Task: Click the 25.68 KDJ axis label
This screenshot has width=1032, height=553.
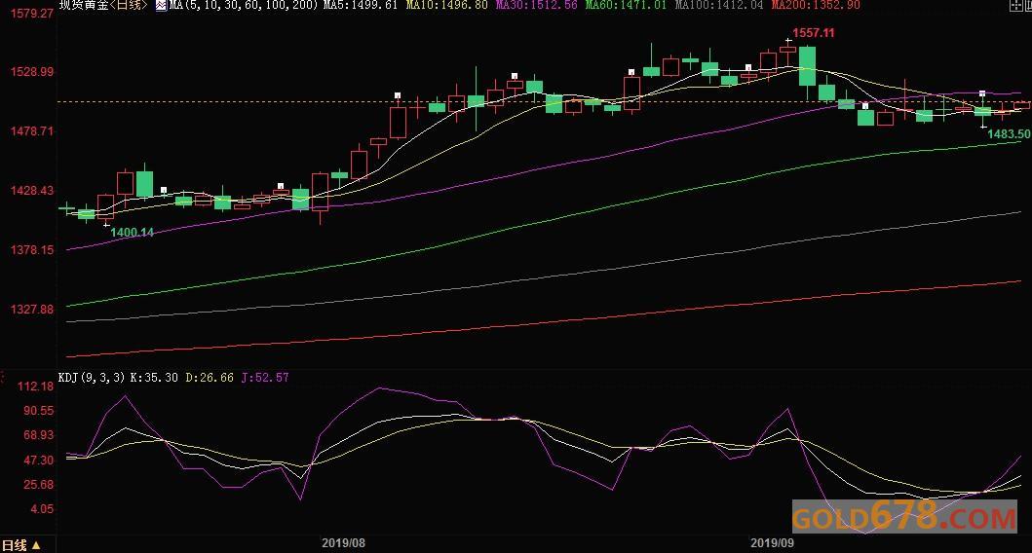Action: [39, 485]
